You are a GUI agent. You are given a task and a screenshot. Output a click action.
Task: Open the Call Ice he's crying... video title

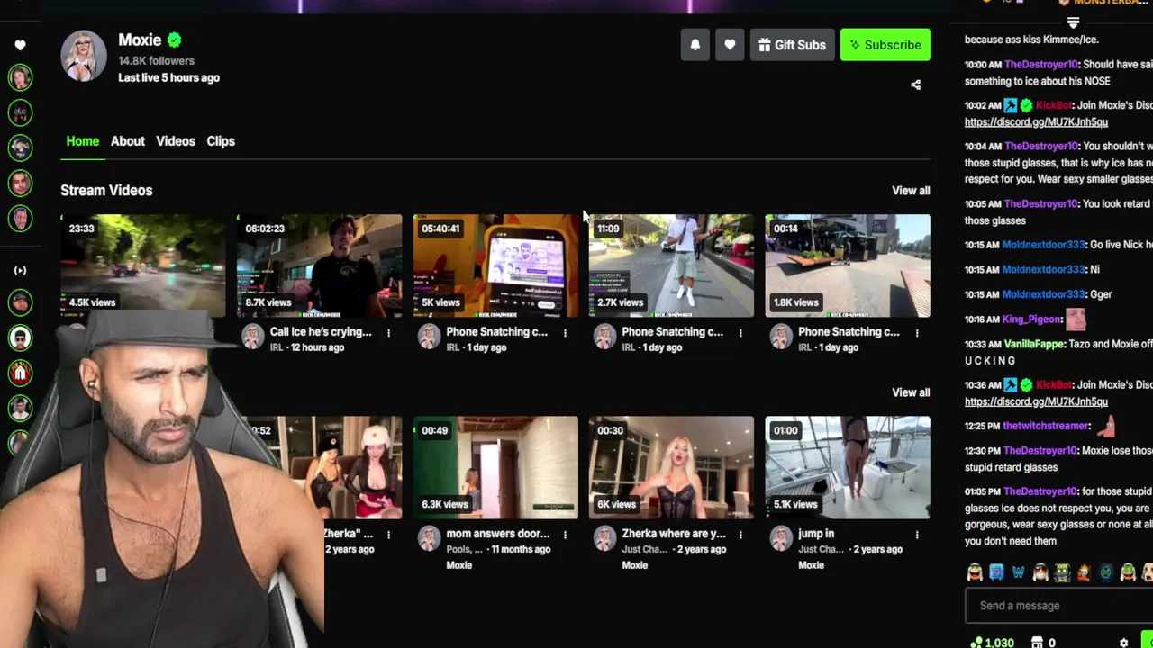point(321,332)
